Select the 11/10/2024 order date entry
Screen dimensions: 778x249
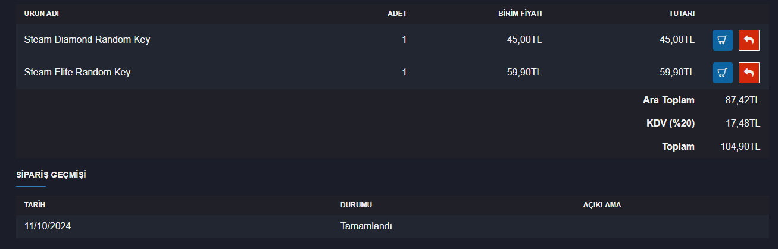[x=48, y=226]
